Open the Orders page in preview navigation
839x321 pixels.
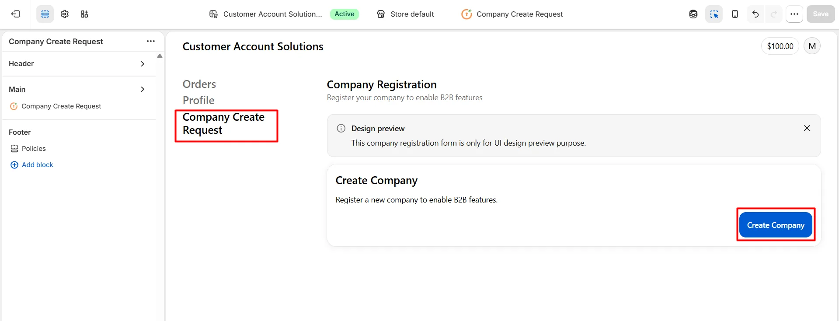[x=199, y=84]
